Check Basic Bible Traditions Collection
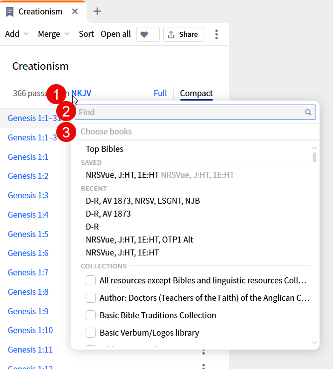The height and width of the screenshot is (369, 333). pyautogui.click(x=91, y=315)
